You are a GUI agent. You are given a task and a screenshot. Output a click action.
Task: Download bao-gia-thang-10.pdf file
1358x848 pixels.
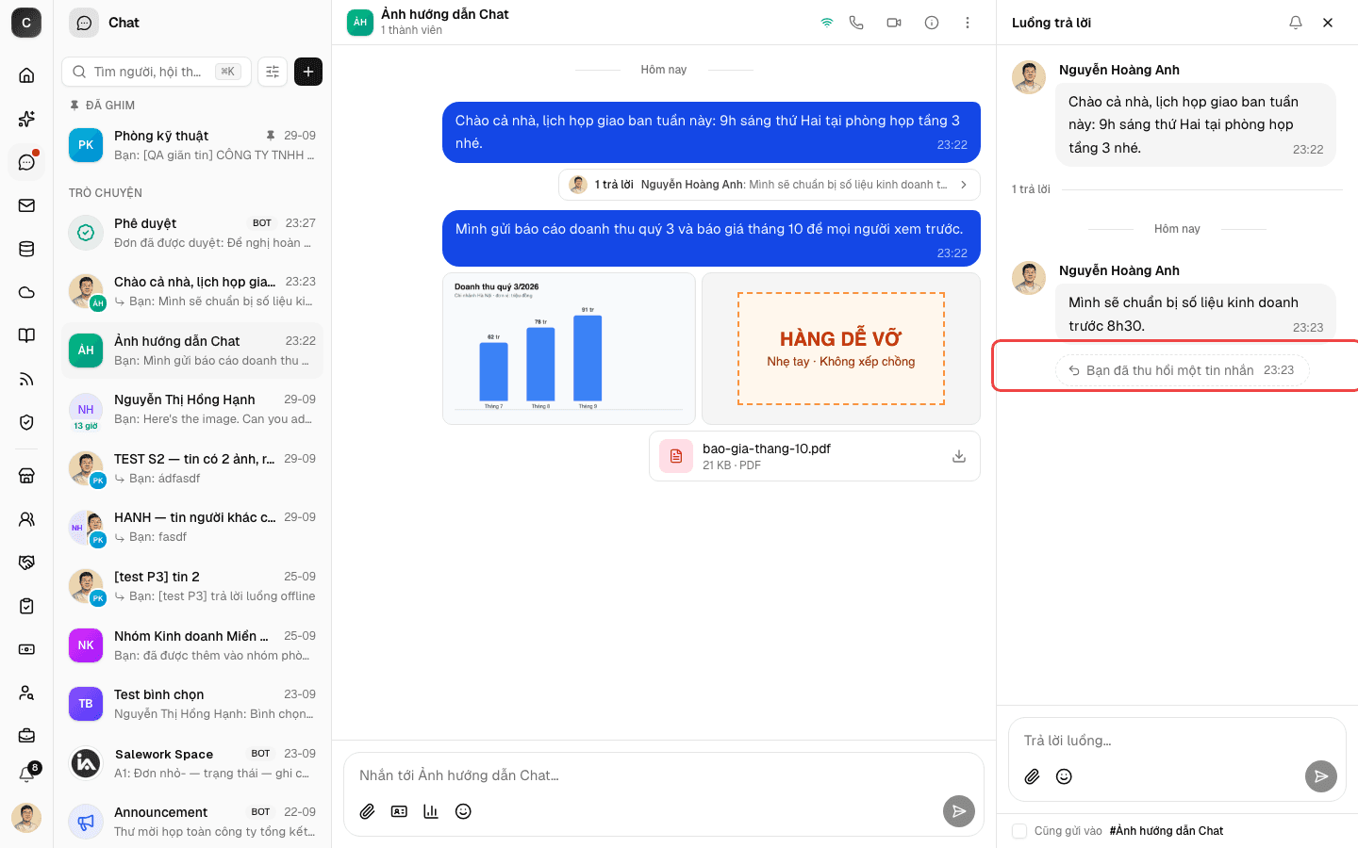pyautogui.click(x=959, y=456)
